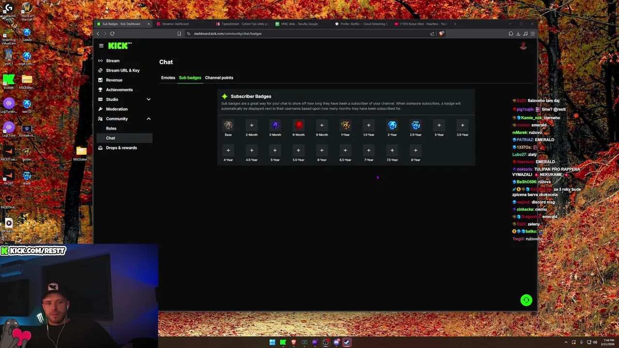This screenshot has height=348, width=619.
Task: Open World of Warcraft desktop shortcut
Action: [x=27, y=12]
